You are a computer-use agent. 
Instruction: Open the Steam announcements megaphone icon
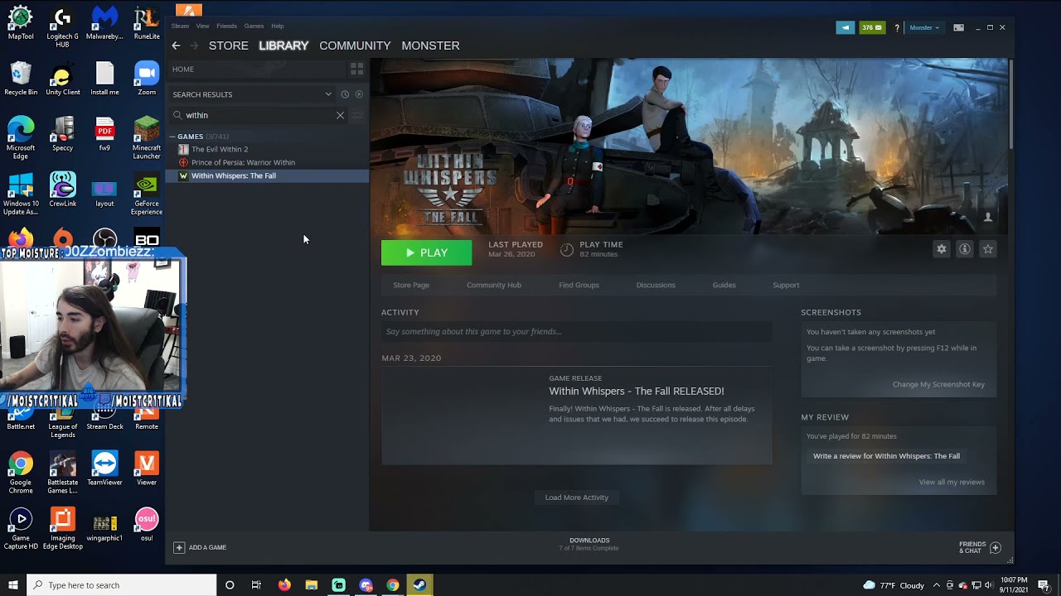(x=845, y=27)
